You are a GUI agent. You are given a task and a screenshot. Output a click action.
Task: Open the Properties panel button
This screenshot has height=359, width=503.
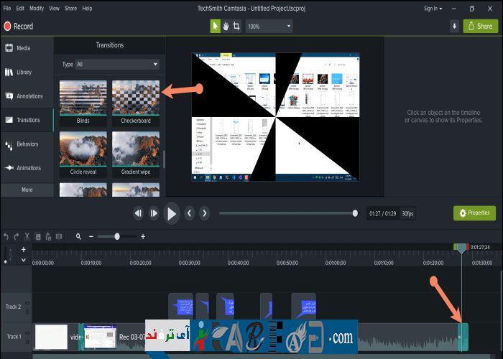[x=474, y=213]
